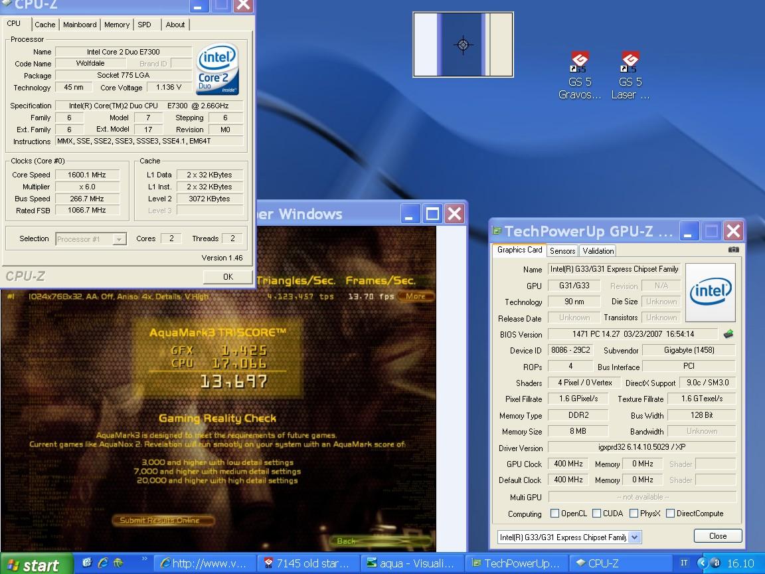The image size is (765, 574).
Task: Click the third quick launch icon on the taskbar
Action: point(119,563)
